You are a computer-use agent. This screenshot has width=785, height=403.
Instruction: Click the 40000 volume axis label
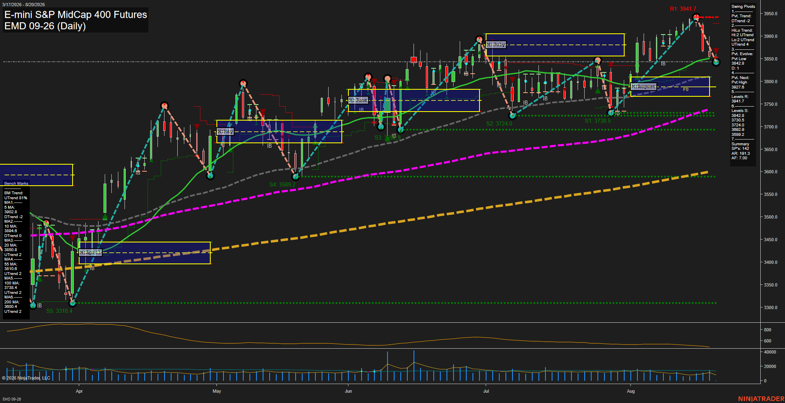(x=770, y=352)
